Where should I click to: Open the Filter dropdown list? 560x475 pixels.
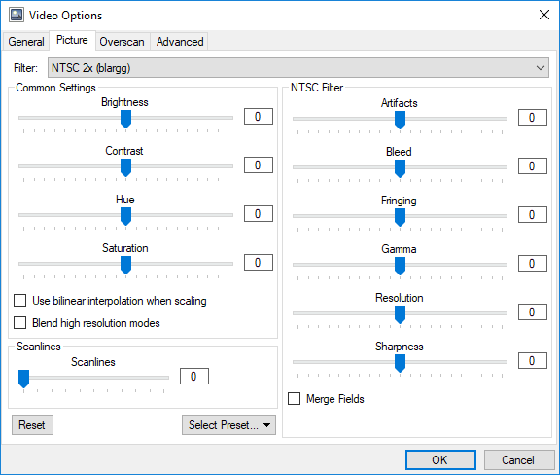[298, 67]
